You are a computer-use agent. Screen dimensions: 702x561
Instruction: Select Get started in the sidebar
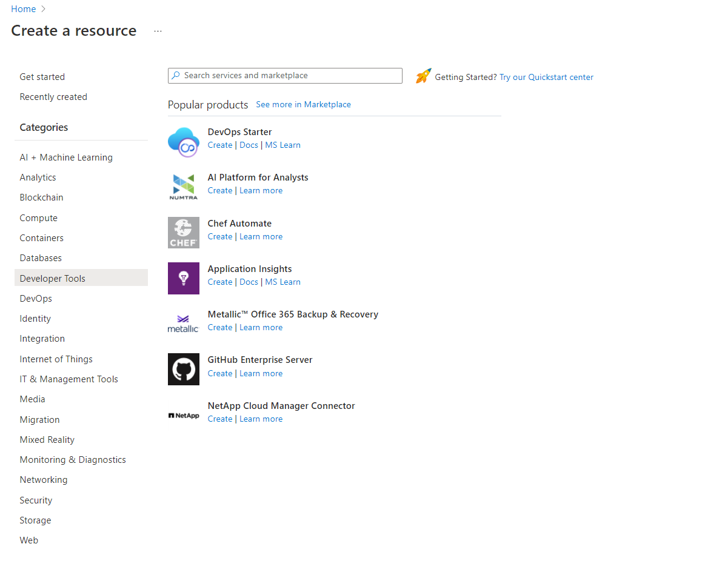42,77
